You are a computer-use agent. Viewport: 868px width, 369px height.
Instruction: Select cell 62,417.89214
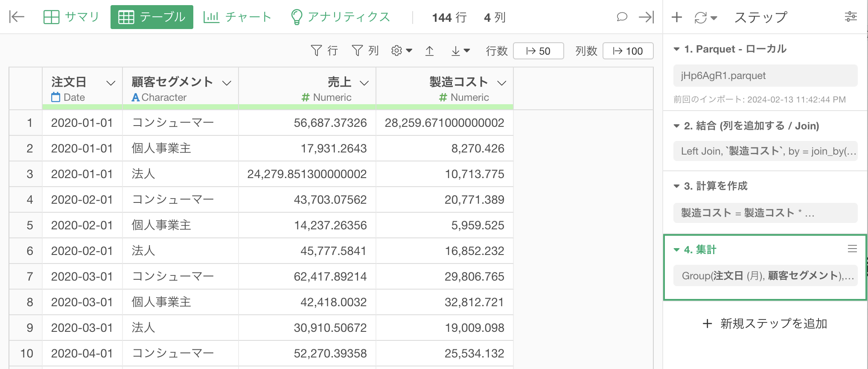point(307,277)
